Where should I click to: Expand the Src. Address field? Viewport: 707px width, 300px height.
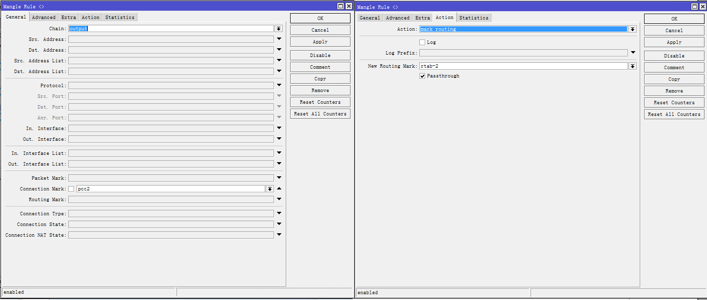click(x=279, y=39)
